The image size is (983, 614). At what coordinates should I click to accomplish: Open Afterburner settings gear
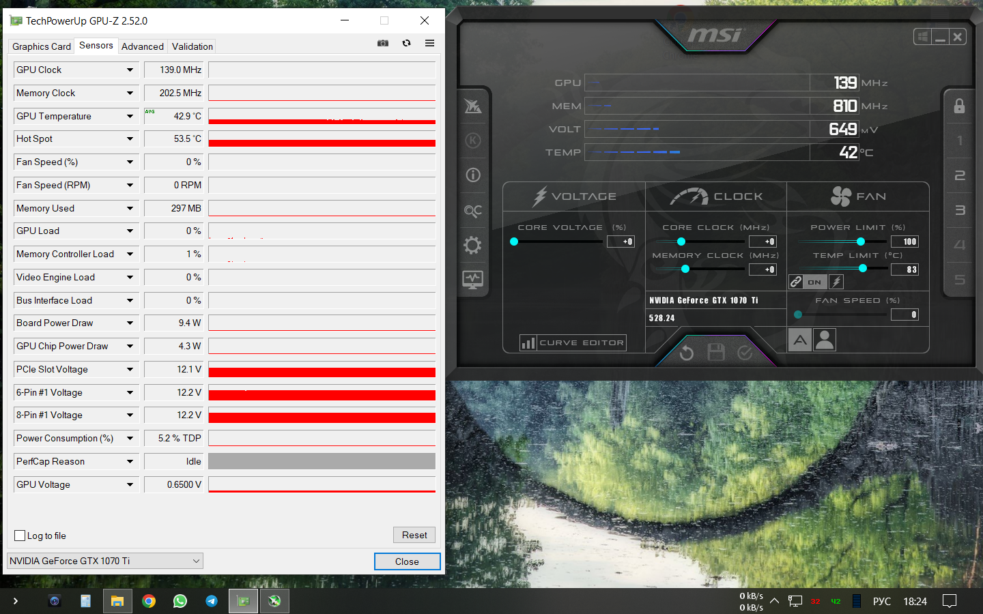coord(472,245)
